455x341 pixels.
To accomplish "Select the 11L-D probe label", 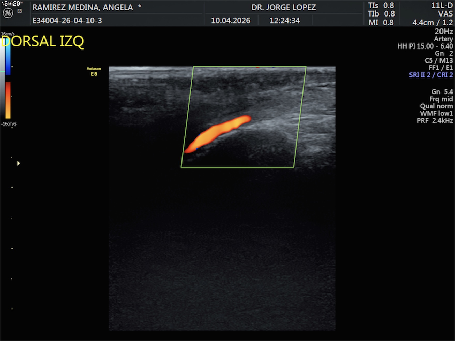I will [x=442, y=6].
